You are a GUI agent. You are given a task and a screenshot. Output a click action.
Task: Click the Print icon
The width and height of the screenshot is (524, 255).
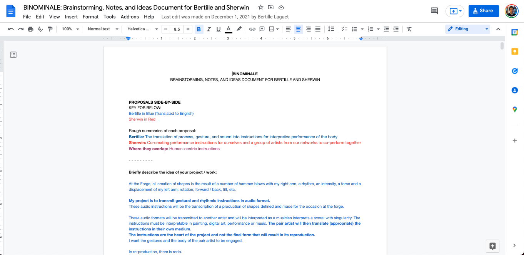pyautogui.click(x=30, y=29)
